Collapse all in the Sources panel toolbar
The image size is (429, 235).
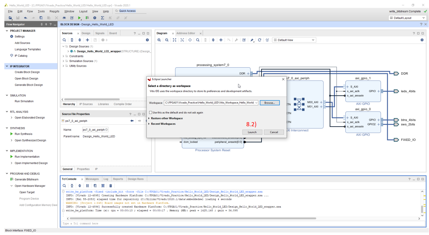coord(72,40)
